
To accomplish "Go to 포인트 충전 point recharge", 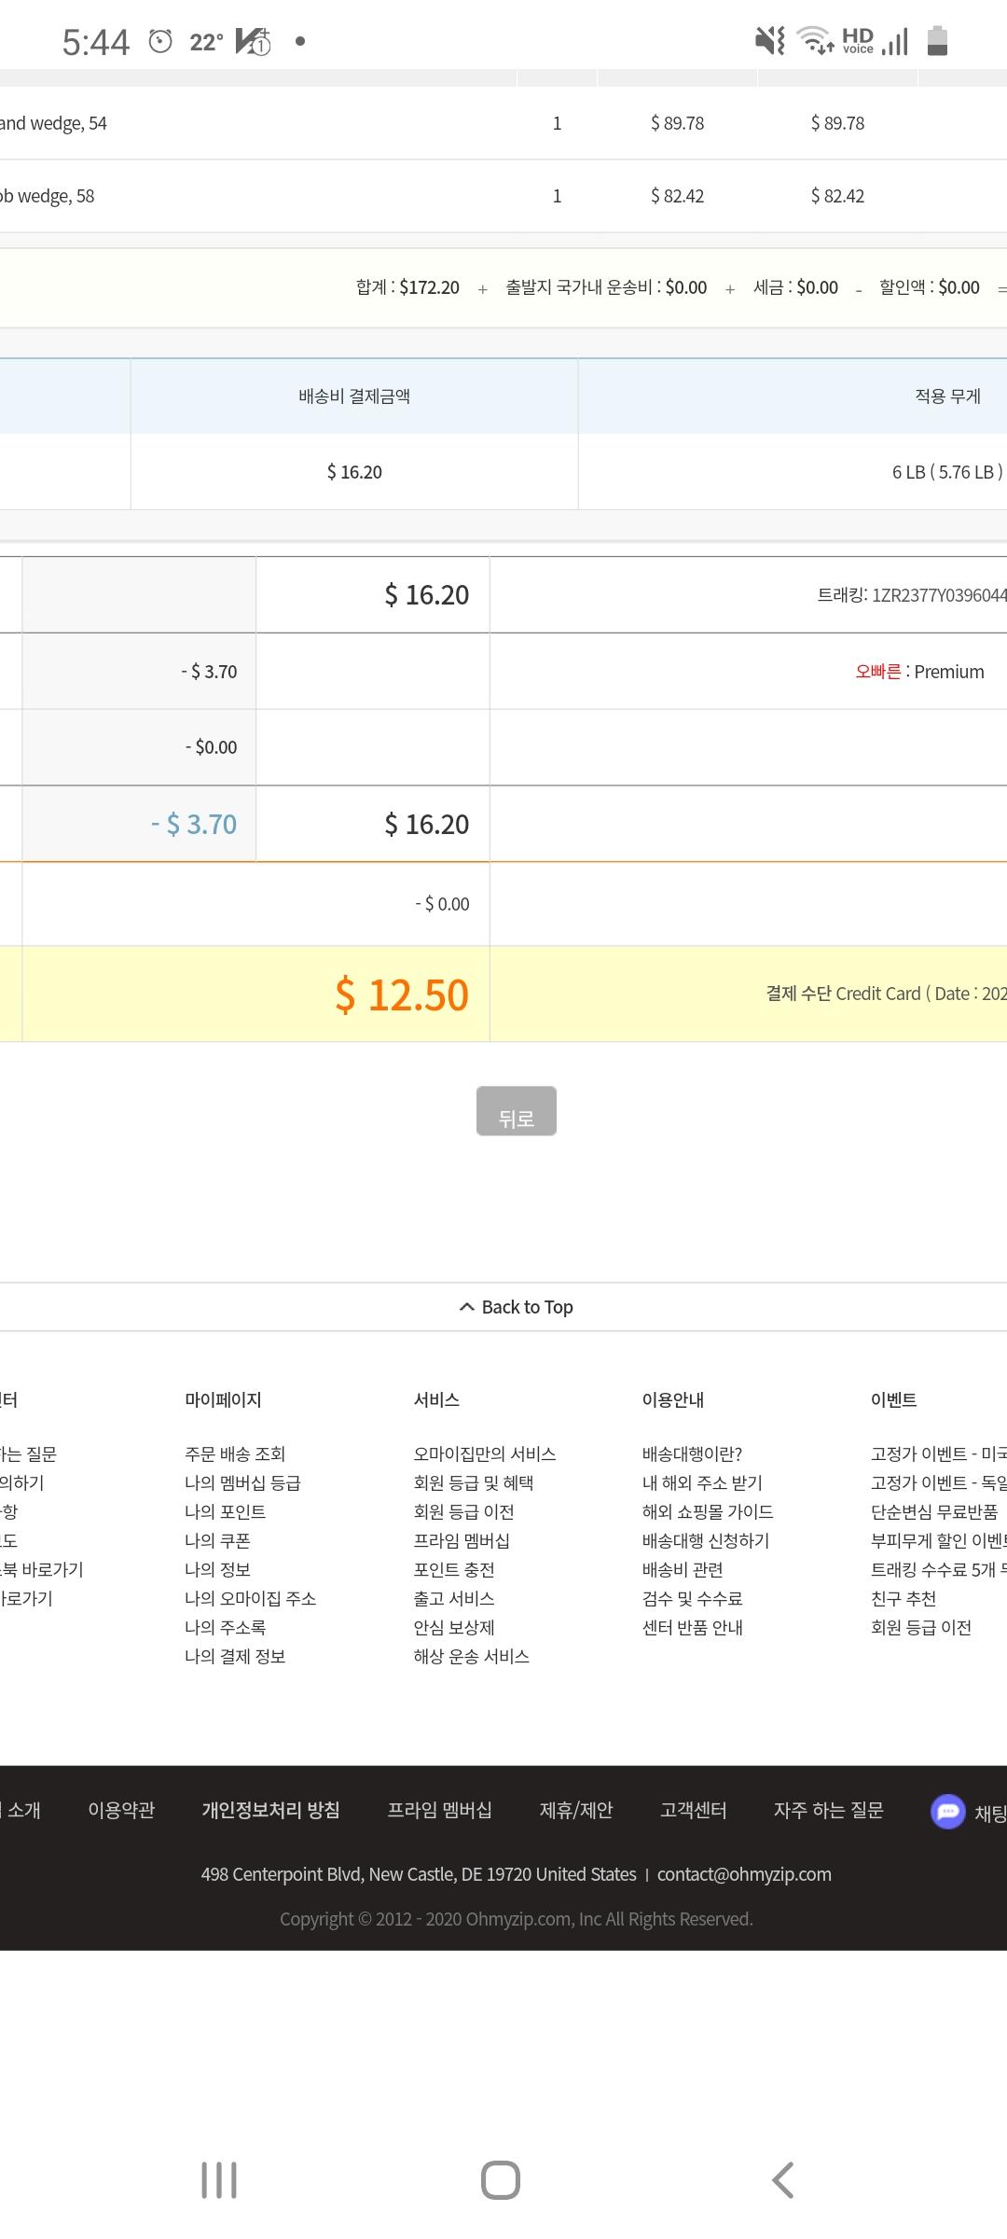I will (454, 1569).
